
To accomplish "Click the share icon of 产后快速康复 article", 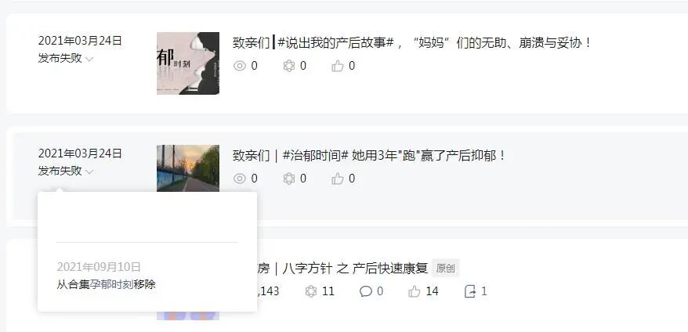I will (x=470, y=291).
